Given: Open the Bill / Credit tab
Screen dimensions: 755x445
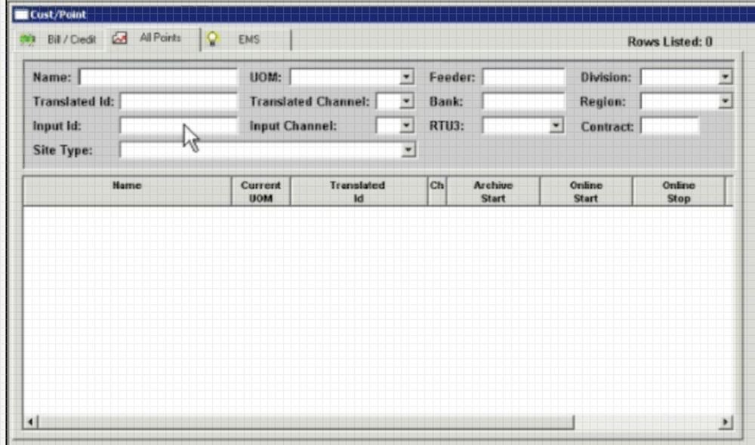Looking at the screenshot, I should (x=61, y=39).
